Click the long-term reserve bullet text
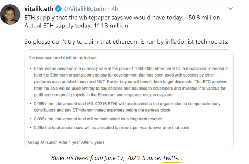The height and width of the screenshot is (164, 249). pyautogui.click(x=99, y=119)
